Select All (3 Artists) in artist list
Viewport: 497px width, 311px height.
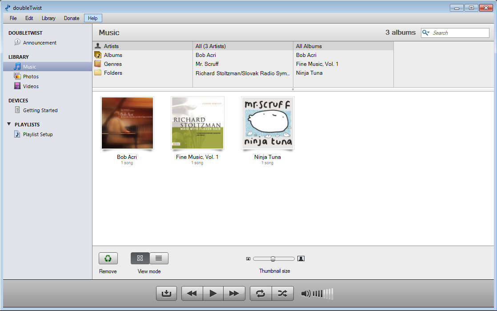243,46
